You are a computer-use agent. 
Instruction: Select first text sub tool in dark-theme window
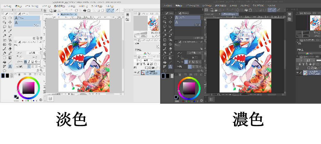[187, 18]
